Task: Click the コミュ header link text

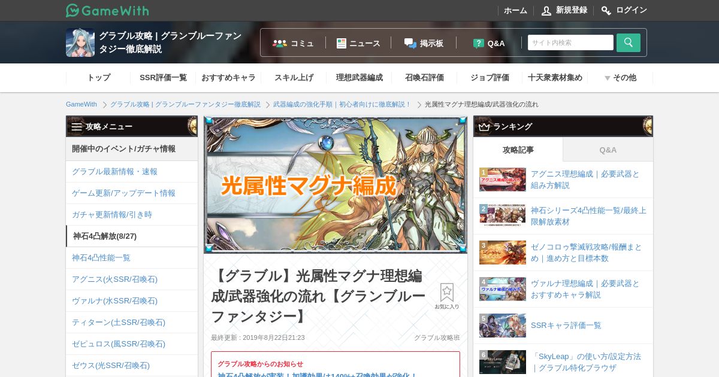Action: [302, 43]
